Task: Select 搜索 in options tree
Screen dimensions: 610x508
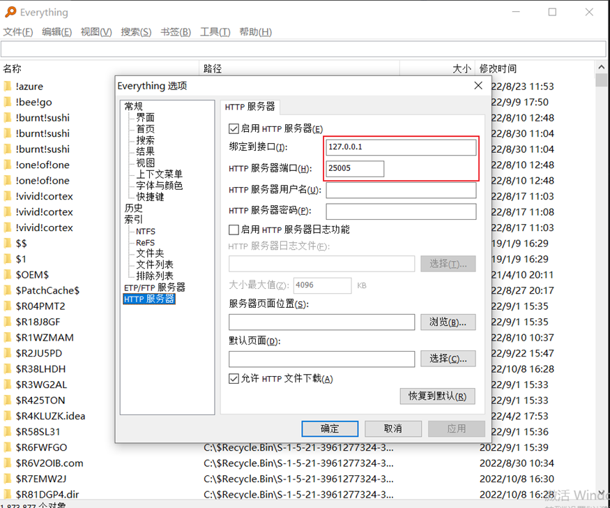Action: point(145,140)
